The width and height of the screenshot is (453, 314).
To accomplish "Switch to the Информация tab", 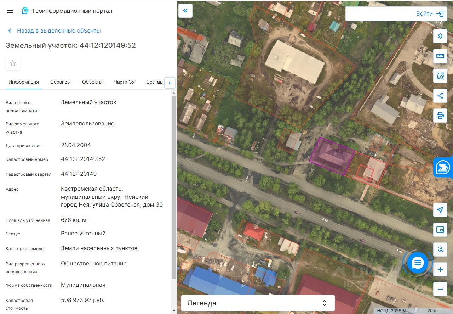I will click(x=24, y=82).
